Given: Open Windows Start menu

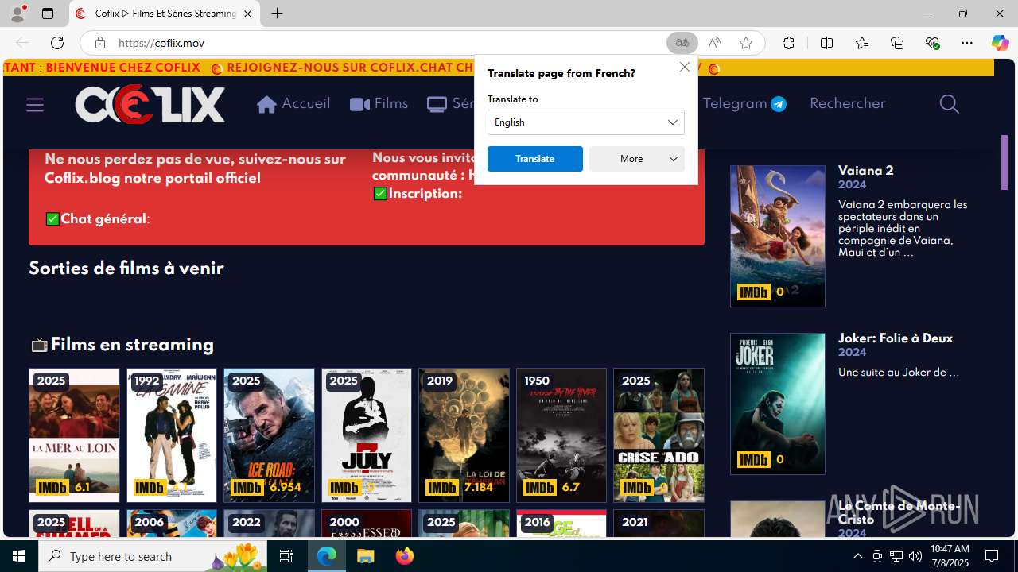Looking at the screenshot, I should pyautogui.click(x=19, y=556).
